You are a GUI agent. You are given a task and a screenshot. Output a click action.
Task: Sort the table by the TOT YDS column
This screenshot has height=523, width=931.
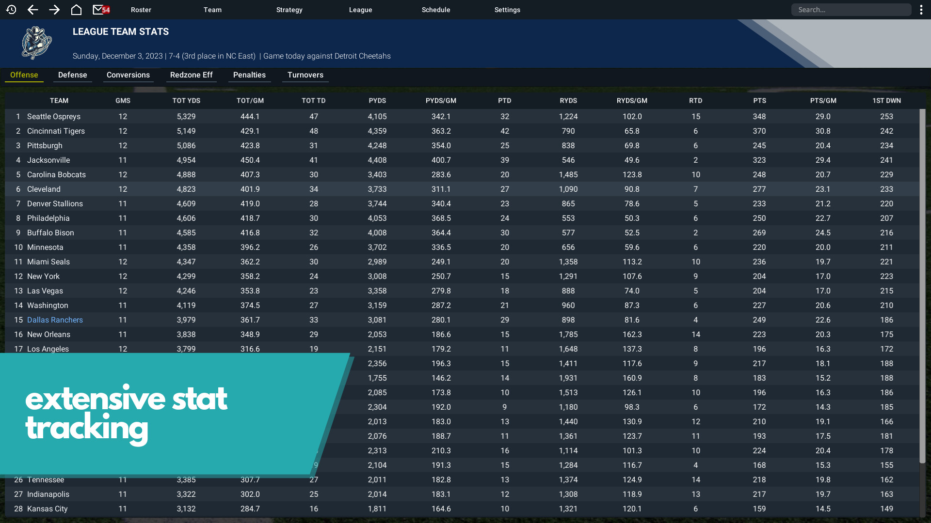[x=186, y=101]
